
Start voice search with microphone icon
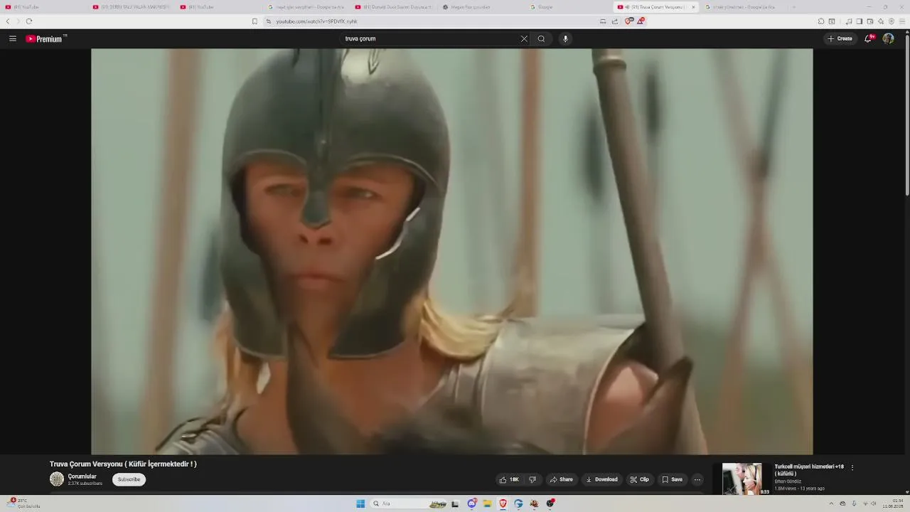(565, 38)
